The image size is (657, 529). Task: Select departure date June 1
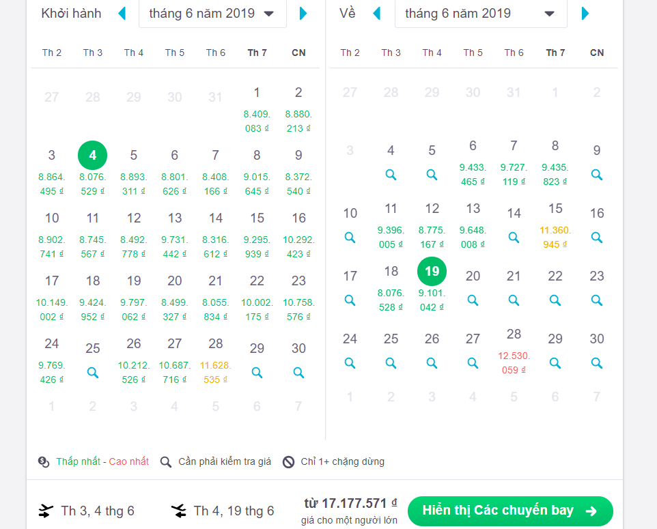pyautogui.click(x=257, y=109)
